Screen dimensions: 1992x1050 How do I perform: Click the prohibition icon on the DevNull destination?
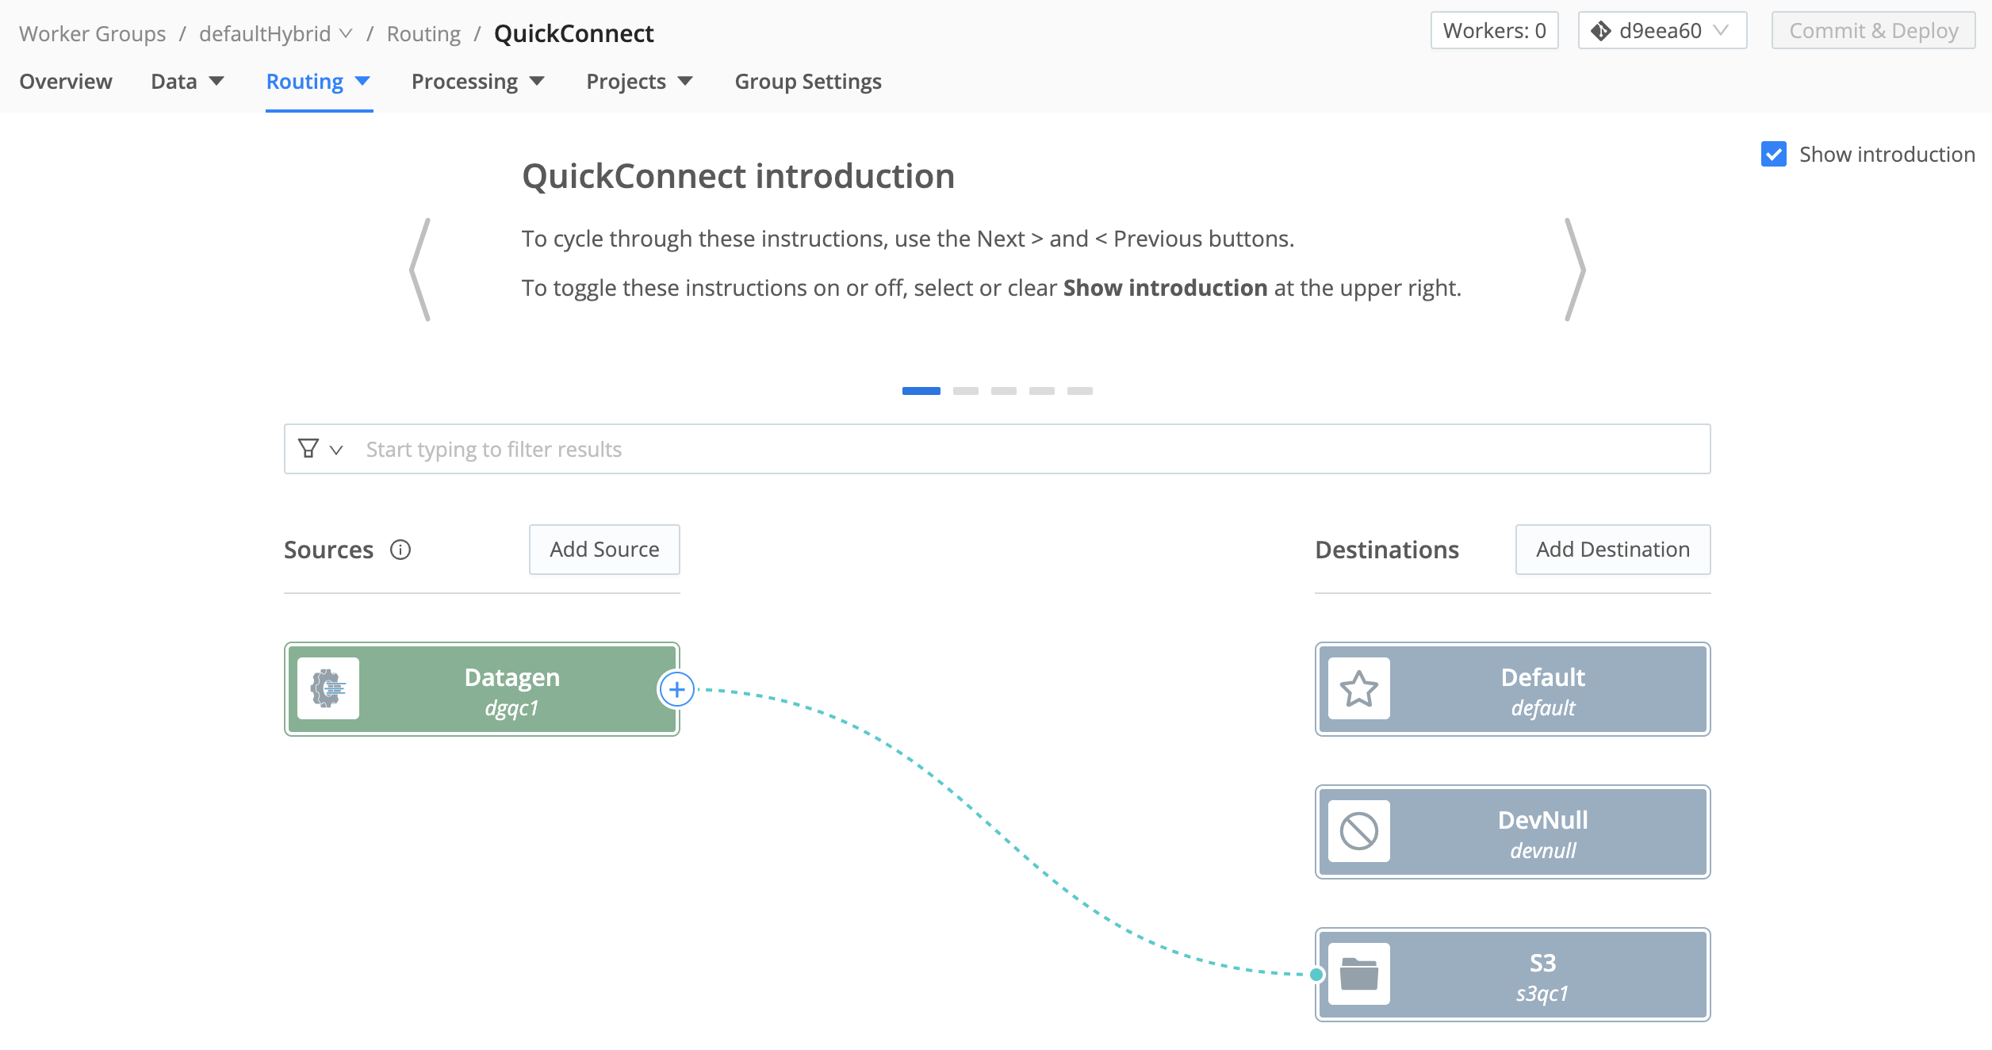click(1359, 832)
